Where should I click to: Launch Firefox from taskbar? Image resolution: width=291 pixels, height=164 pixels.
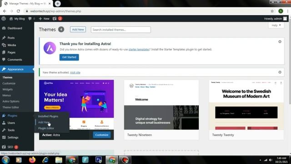click(32, 160)
